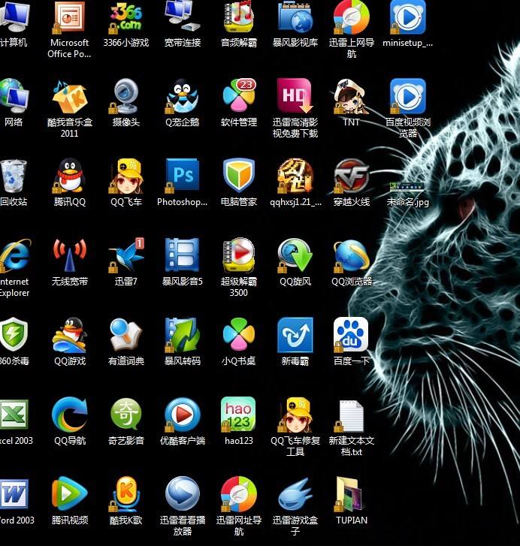Launch 新毒霸 antivirus icon
The height and width of the screenshot is (546, 520).
pyautogui.click(x=295, y=335)
